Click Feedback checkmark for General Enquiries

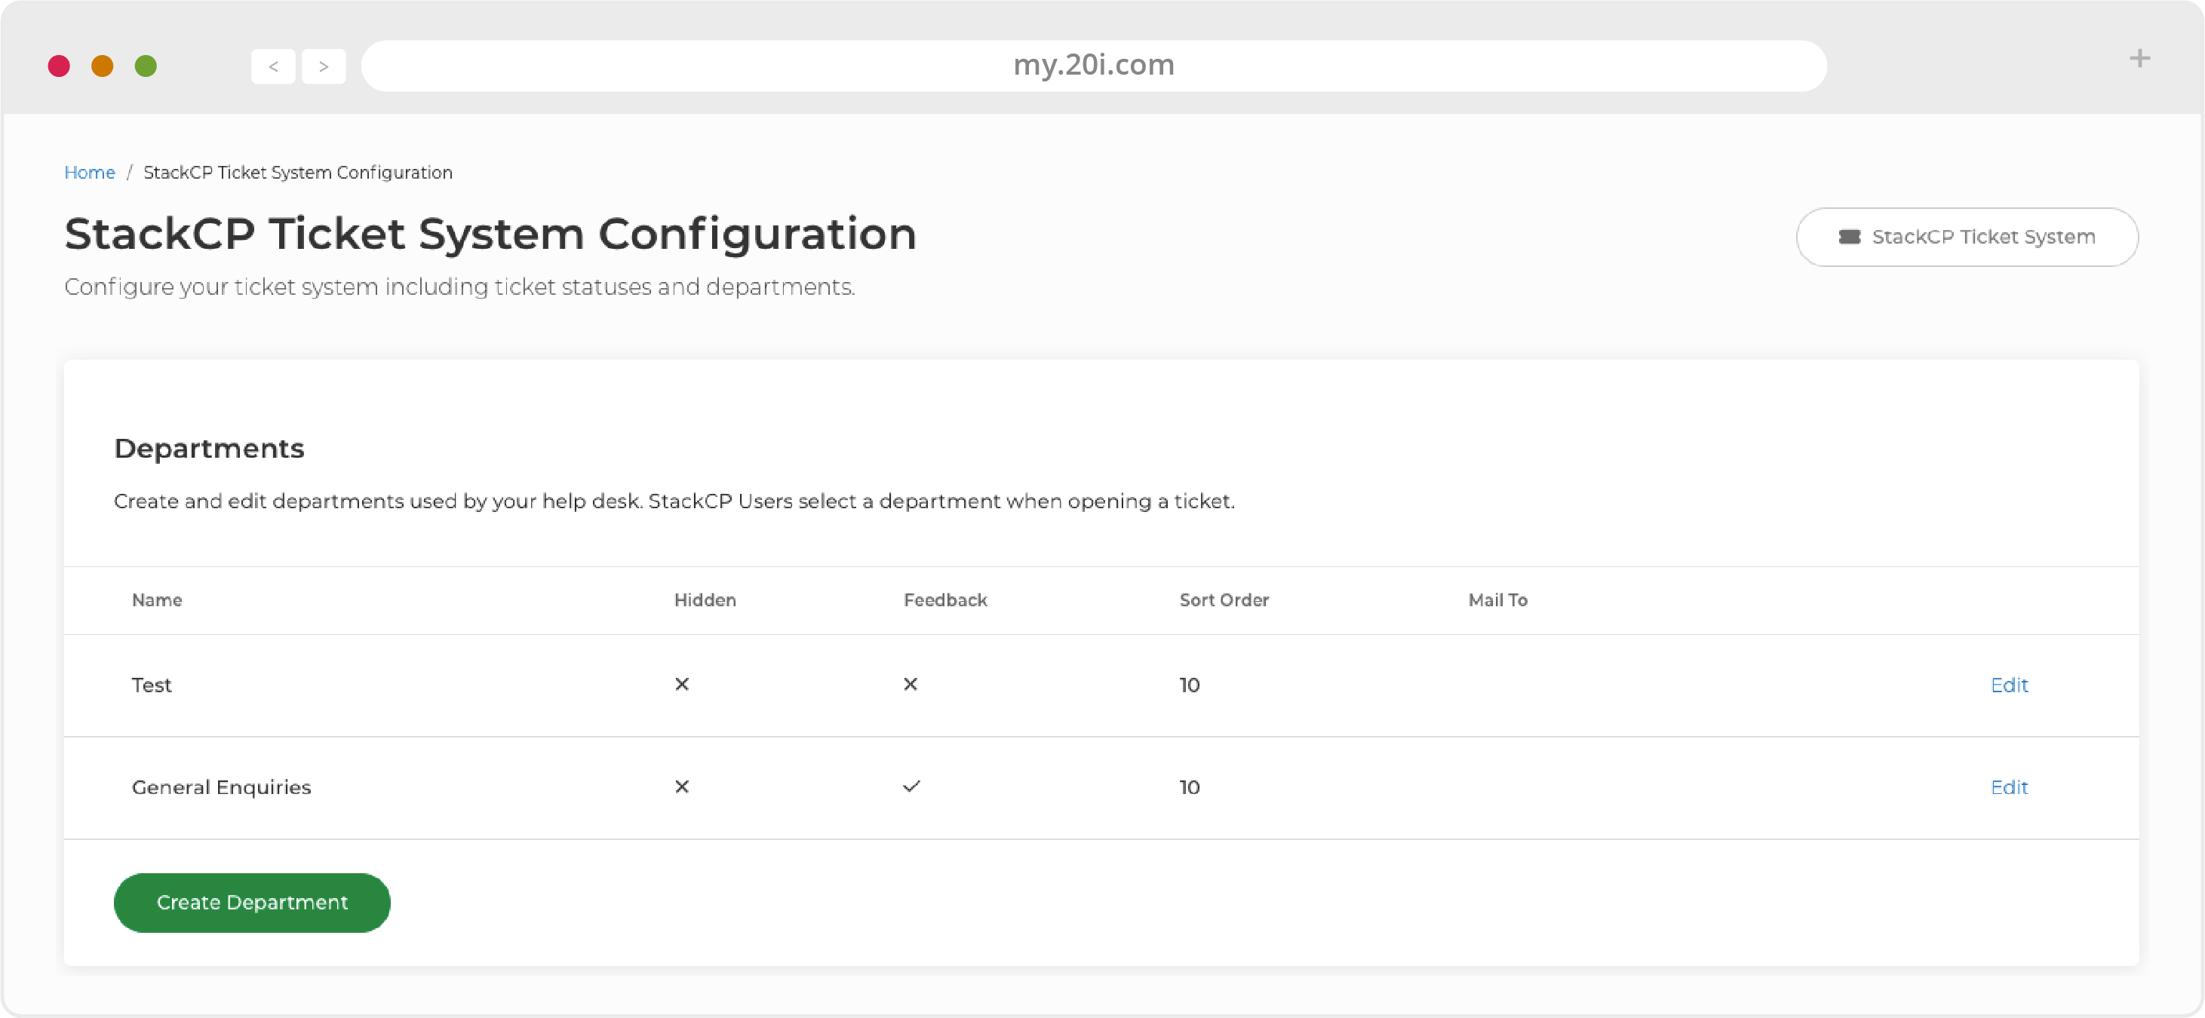(911, 786)
